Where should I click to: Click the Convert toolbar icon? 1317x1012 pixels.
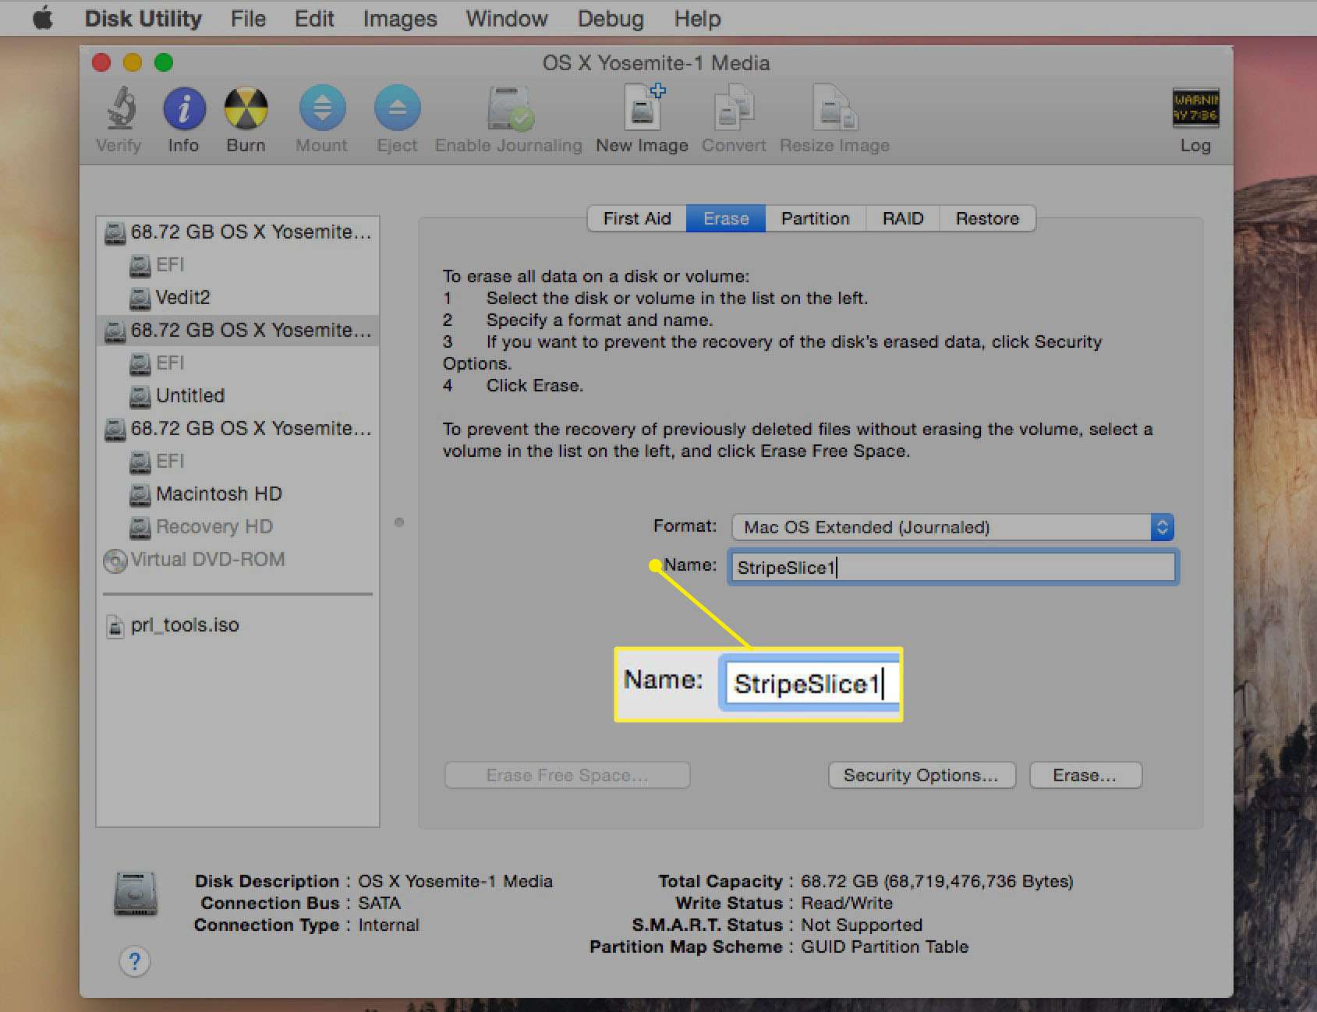[734, 108]
